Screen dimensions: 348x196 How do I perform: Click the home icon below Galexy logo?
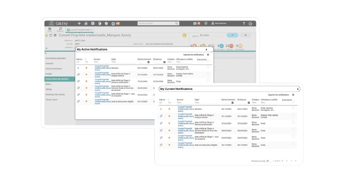tap(50, 29)
